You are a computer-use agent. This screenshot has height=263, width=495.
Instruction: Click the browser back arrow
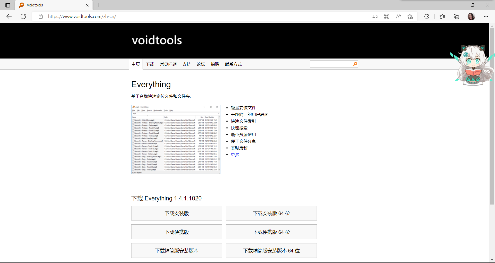pos(9,16)
